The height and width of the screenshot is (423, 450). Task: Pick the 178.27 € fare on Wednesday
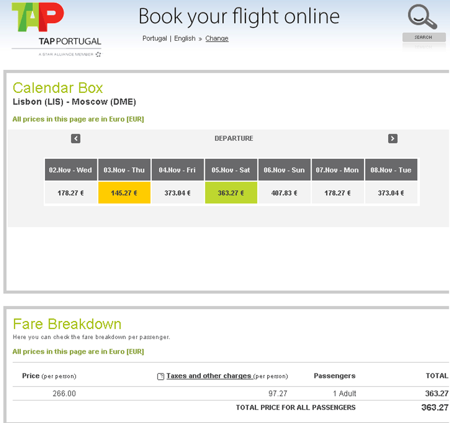71,193
